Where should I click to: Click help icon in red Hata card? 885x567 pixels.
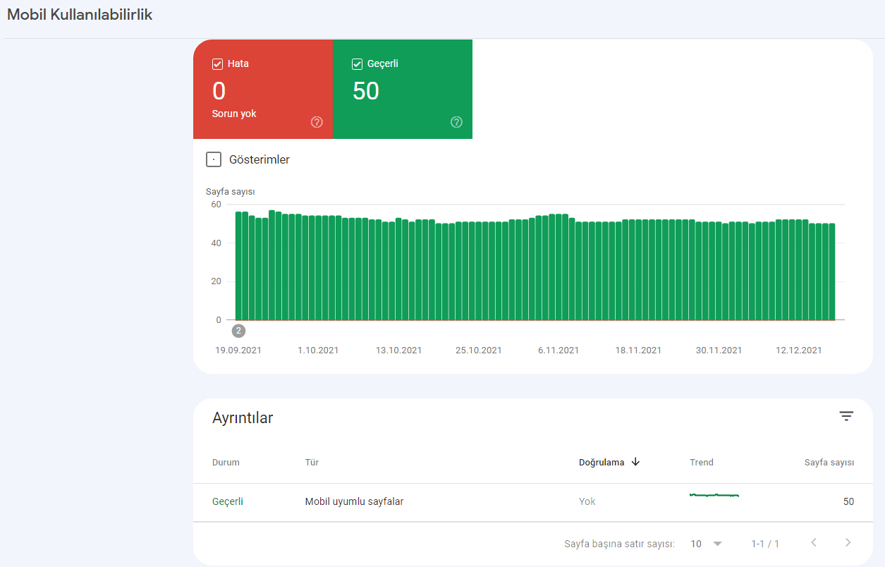317,122
